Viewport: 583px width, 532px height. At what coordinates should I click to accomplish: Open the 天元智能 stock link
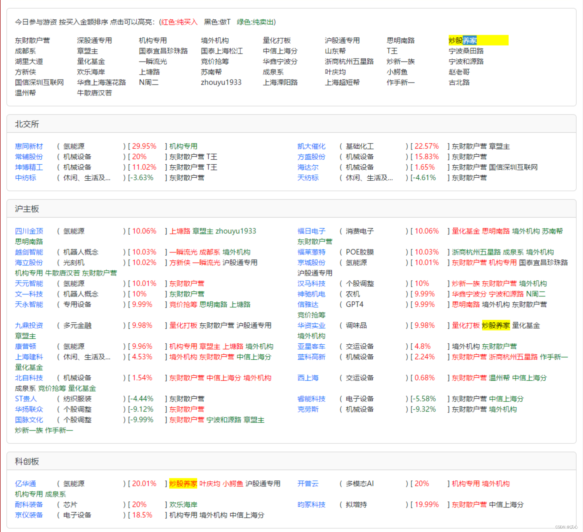[29, 283]
